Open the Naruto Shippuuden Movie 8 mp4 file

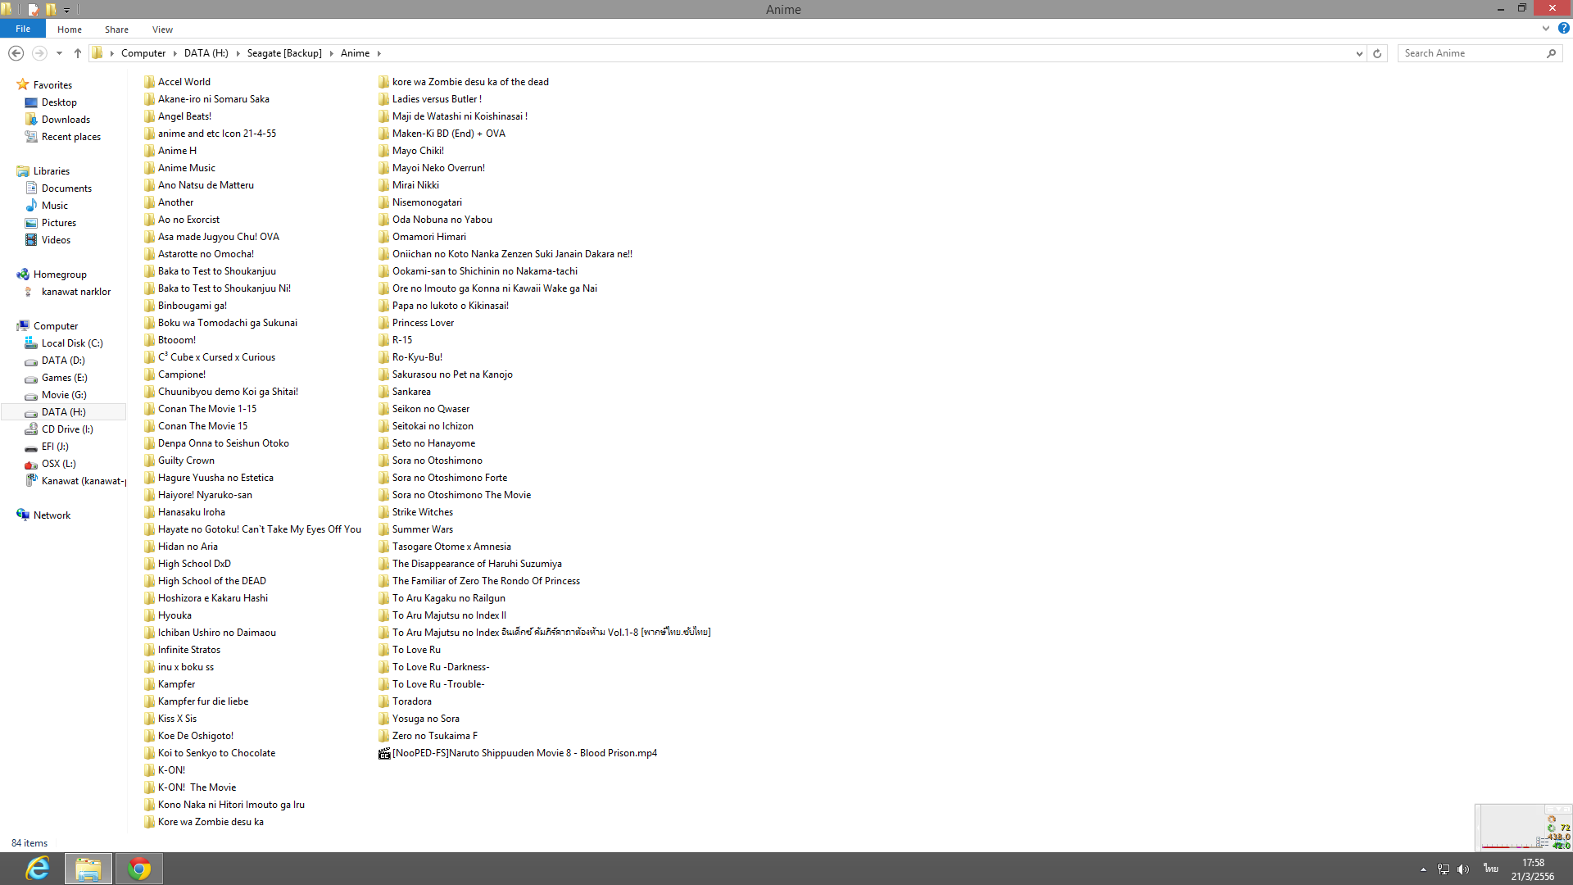pyautogui.click(x=524, y=753)
